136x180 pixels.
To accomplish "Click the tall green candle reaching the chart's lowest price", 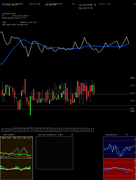I will click(x=30, y=105).
